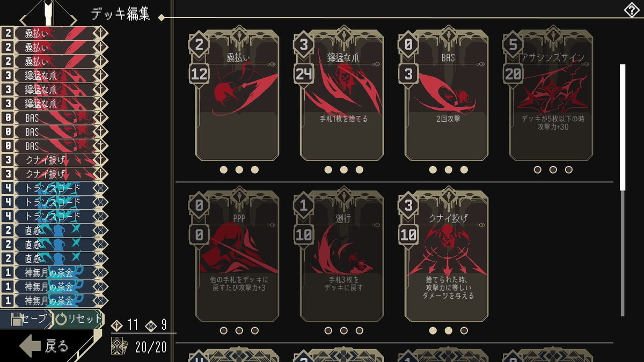This screenshot has height=362, width=644.
Task: Click the save floppy disk icon
Action: pyautogui.click(x=16, y=319)
